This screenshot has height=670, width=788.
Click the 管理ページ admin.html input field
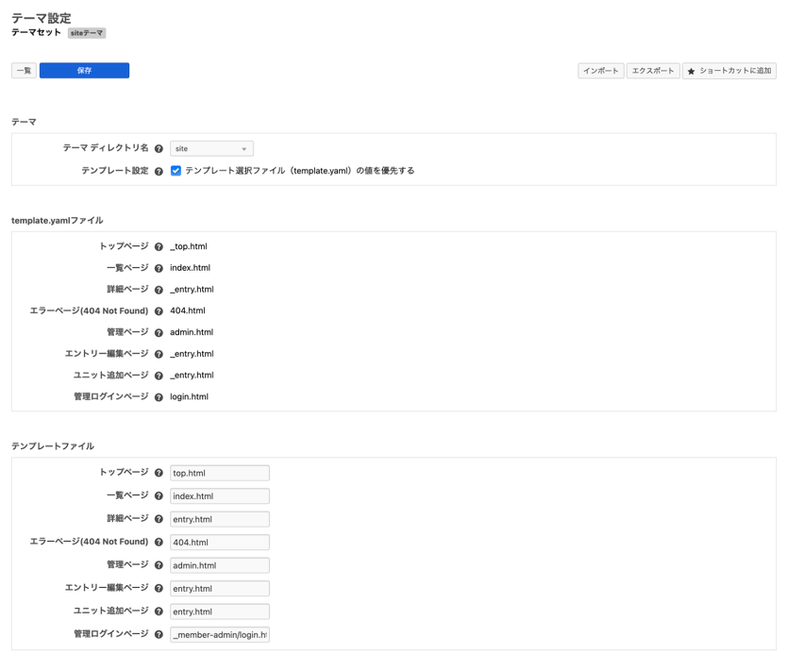tap(219, 565)
